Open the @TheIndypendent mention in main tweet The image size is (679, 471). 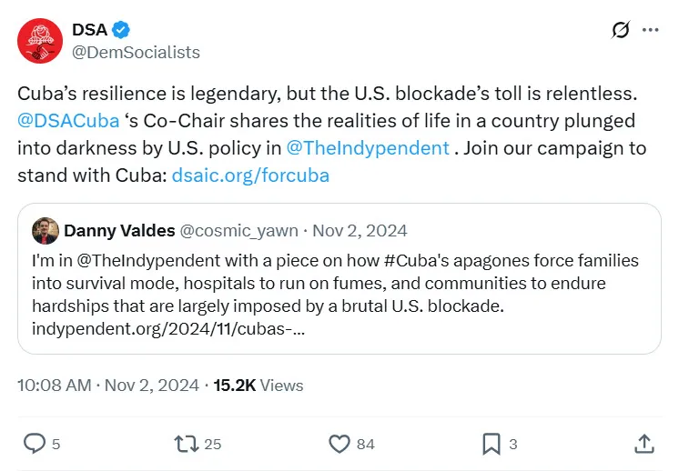coord(367,147)
